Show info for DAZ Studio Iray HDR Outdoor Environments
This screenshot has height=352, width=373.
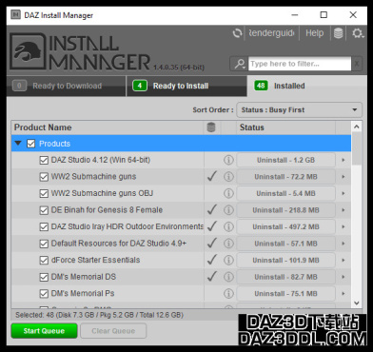coord(228,226)
